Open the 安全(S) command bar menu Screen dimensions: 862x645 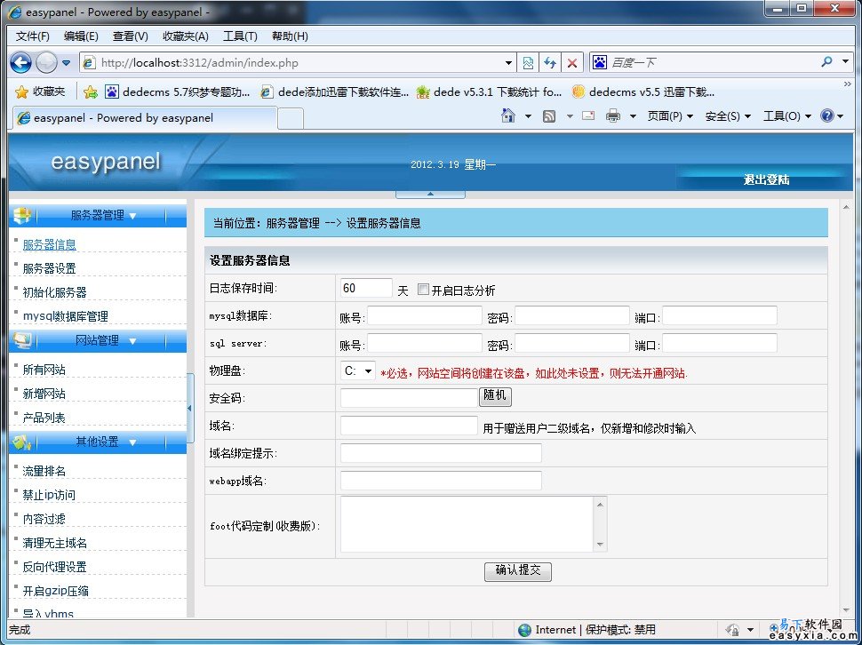[x=728, y=115]
